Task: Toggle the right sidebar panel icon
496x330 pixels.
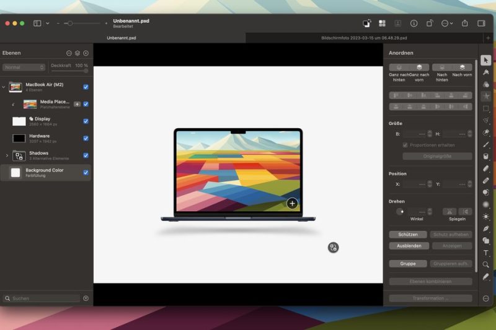Action: (481, 24)
